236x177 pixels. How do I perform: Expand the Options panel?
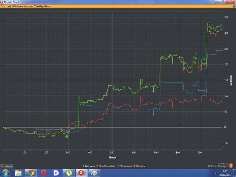pyautogui.click(x=7, y=167)
